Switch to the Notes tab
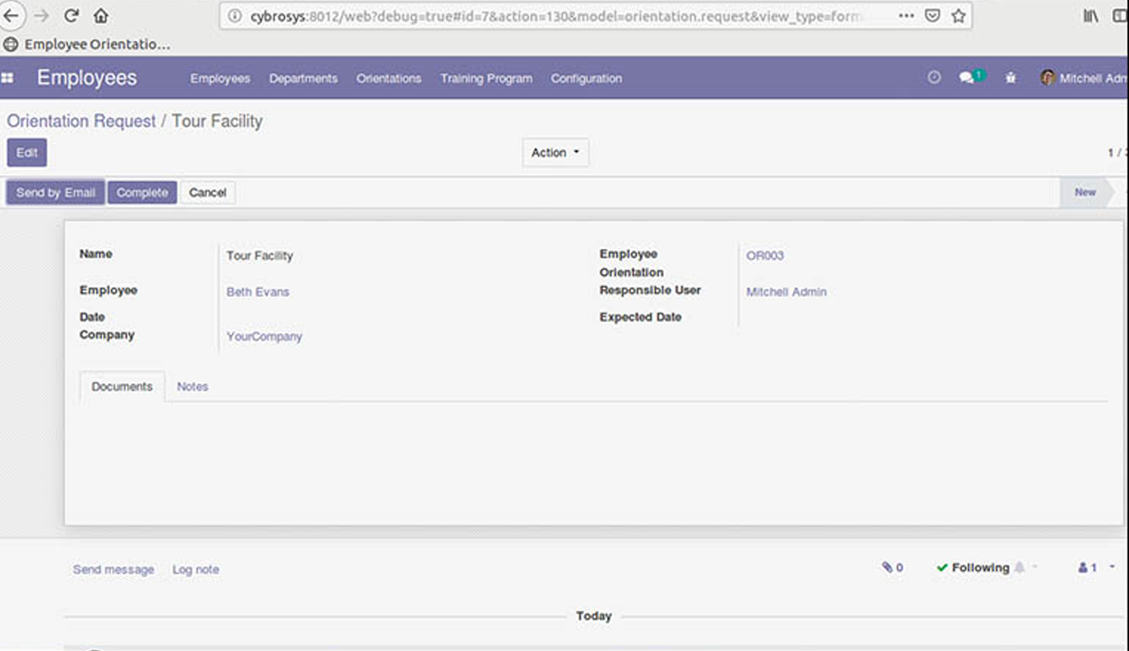This screenshot has width=1129, height=651. [192, 387]
